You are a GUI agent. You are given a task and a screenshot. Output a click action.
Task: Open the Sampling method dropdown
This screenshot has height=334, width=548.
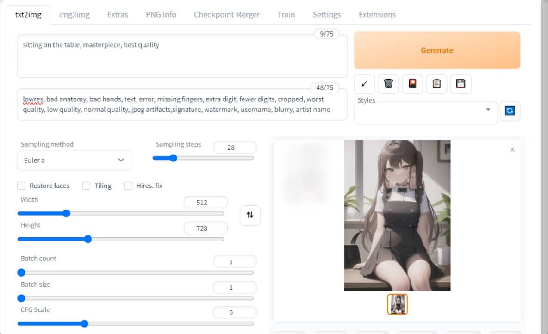point(74,161)
